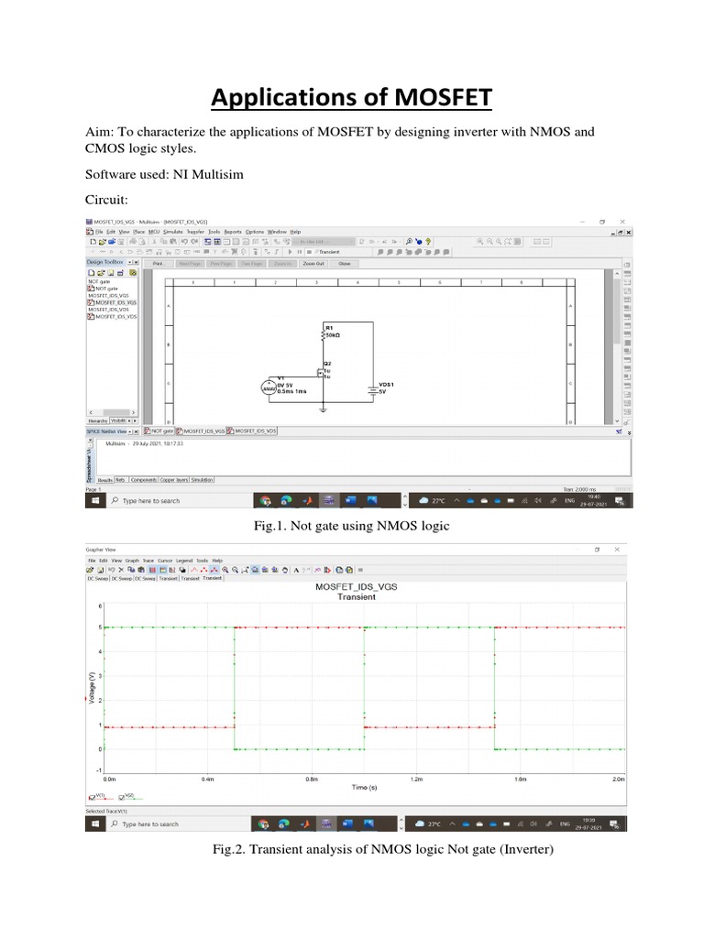Click the open-folder icon inside Design Toolbox
The width and height of the screenshot is (704, 938).
[101, 273]
